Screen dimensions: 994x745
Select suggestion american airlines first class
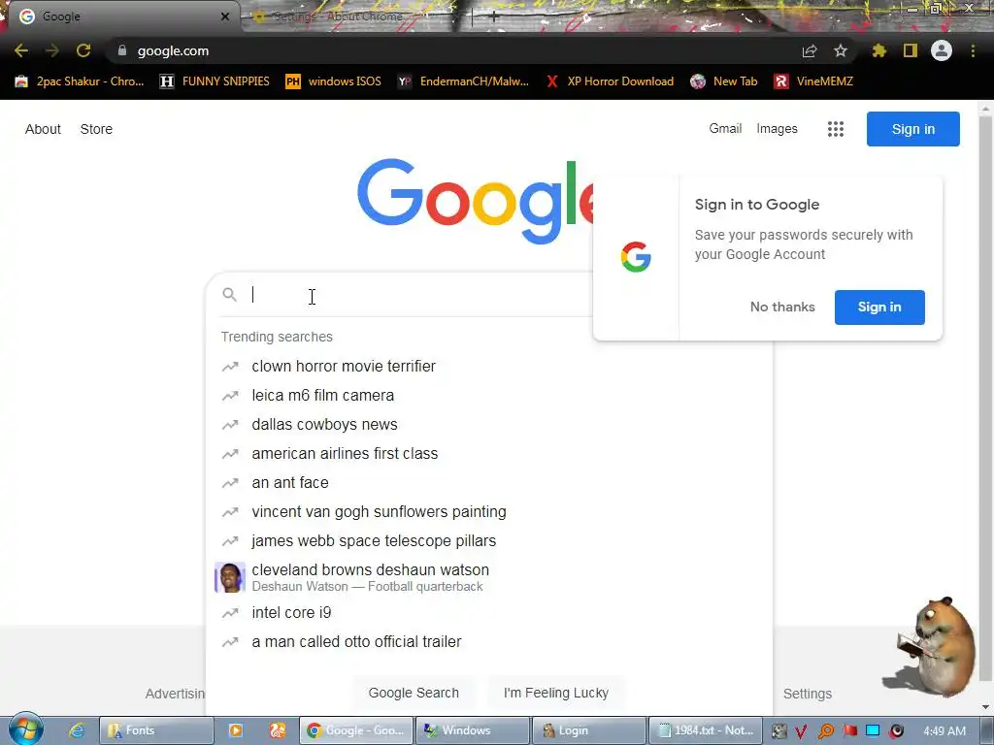coord(489,454)
